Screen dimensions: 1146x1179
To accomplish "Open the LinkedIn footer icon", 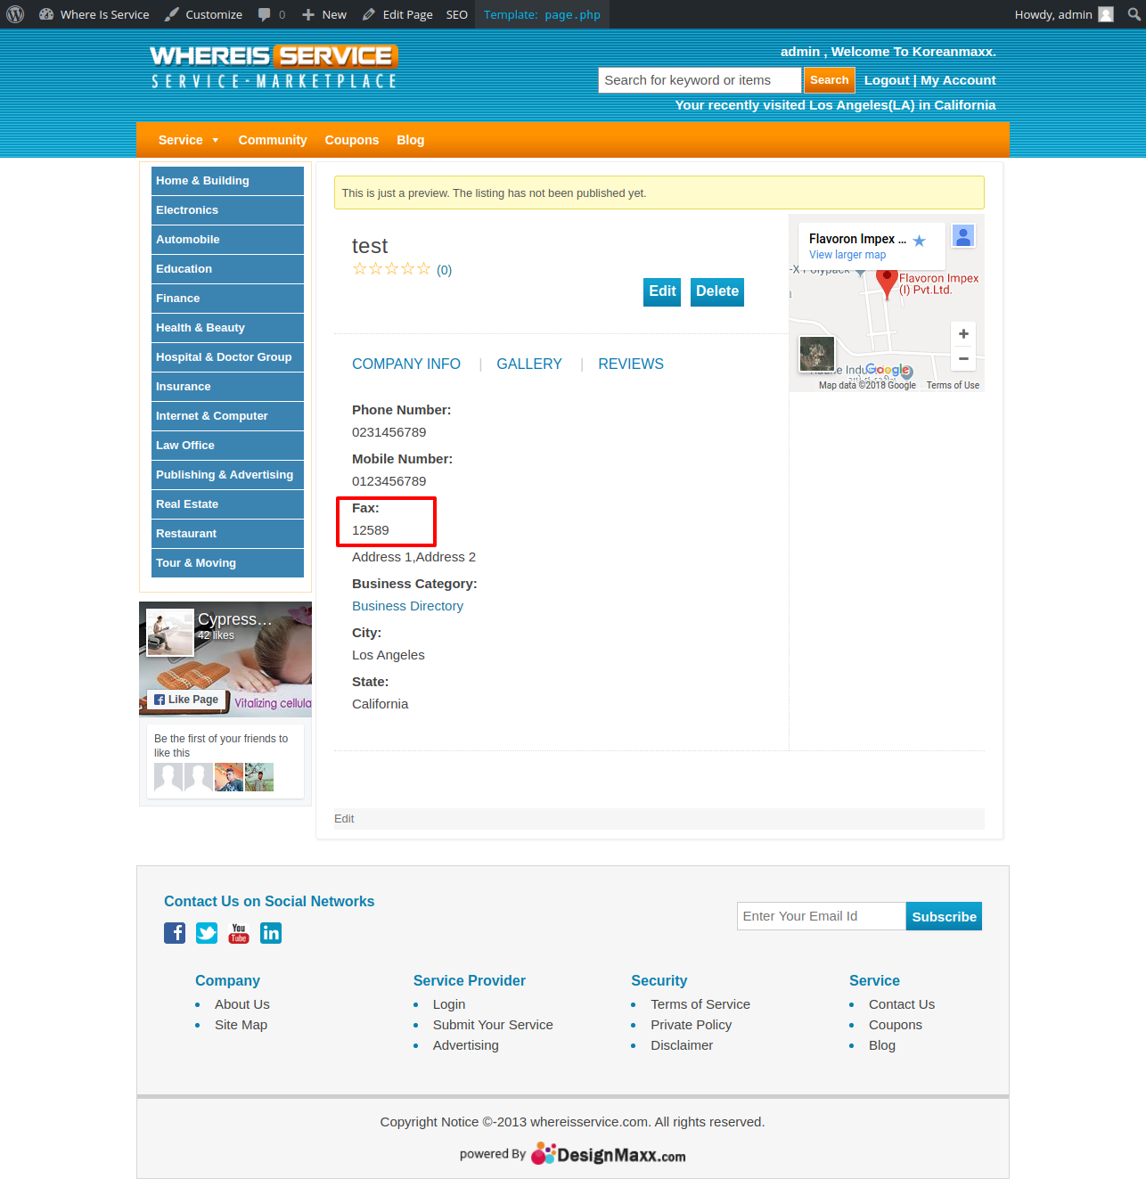I will point(271,933).
